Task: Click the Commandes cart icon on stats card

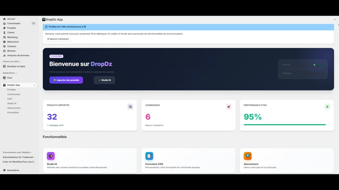Action: click(x=228, y=107)
